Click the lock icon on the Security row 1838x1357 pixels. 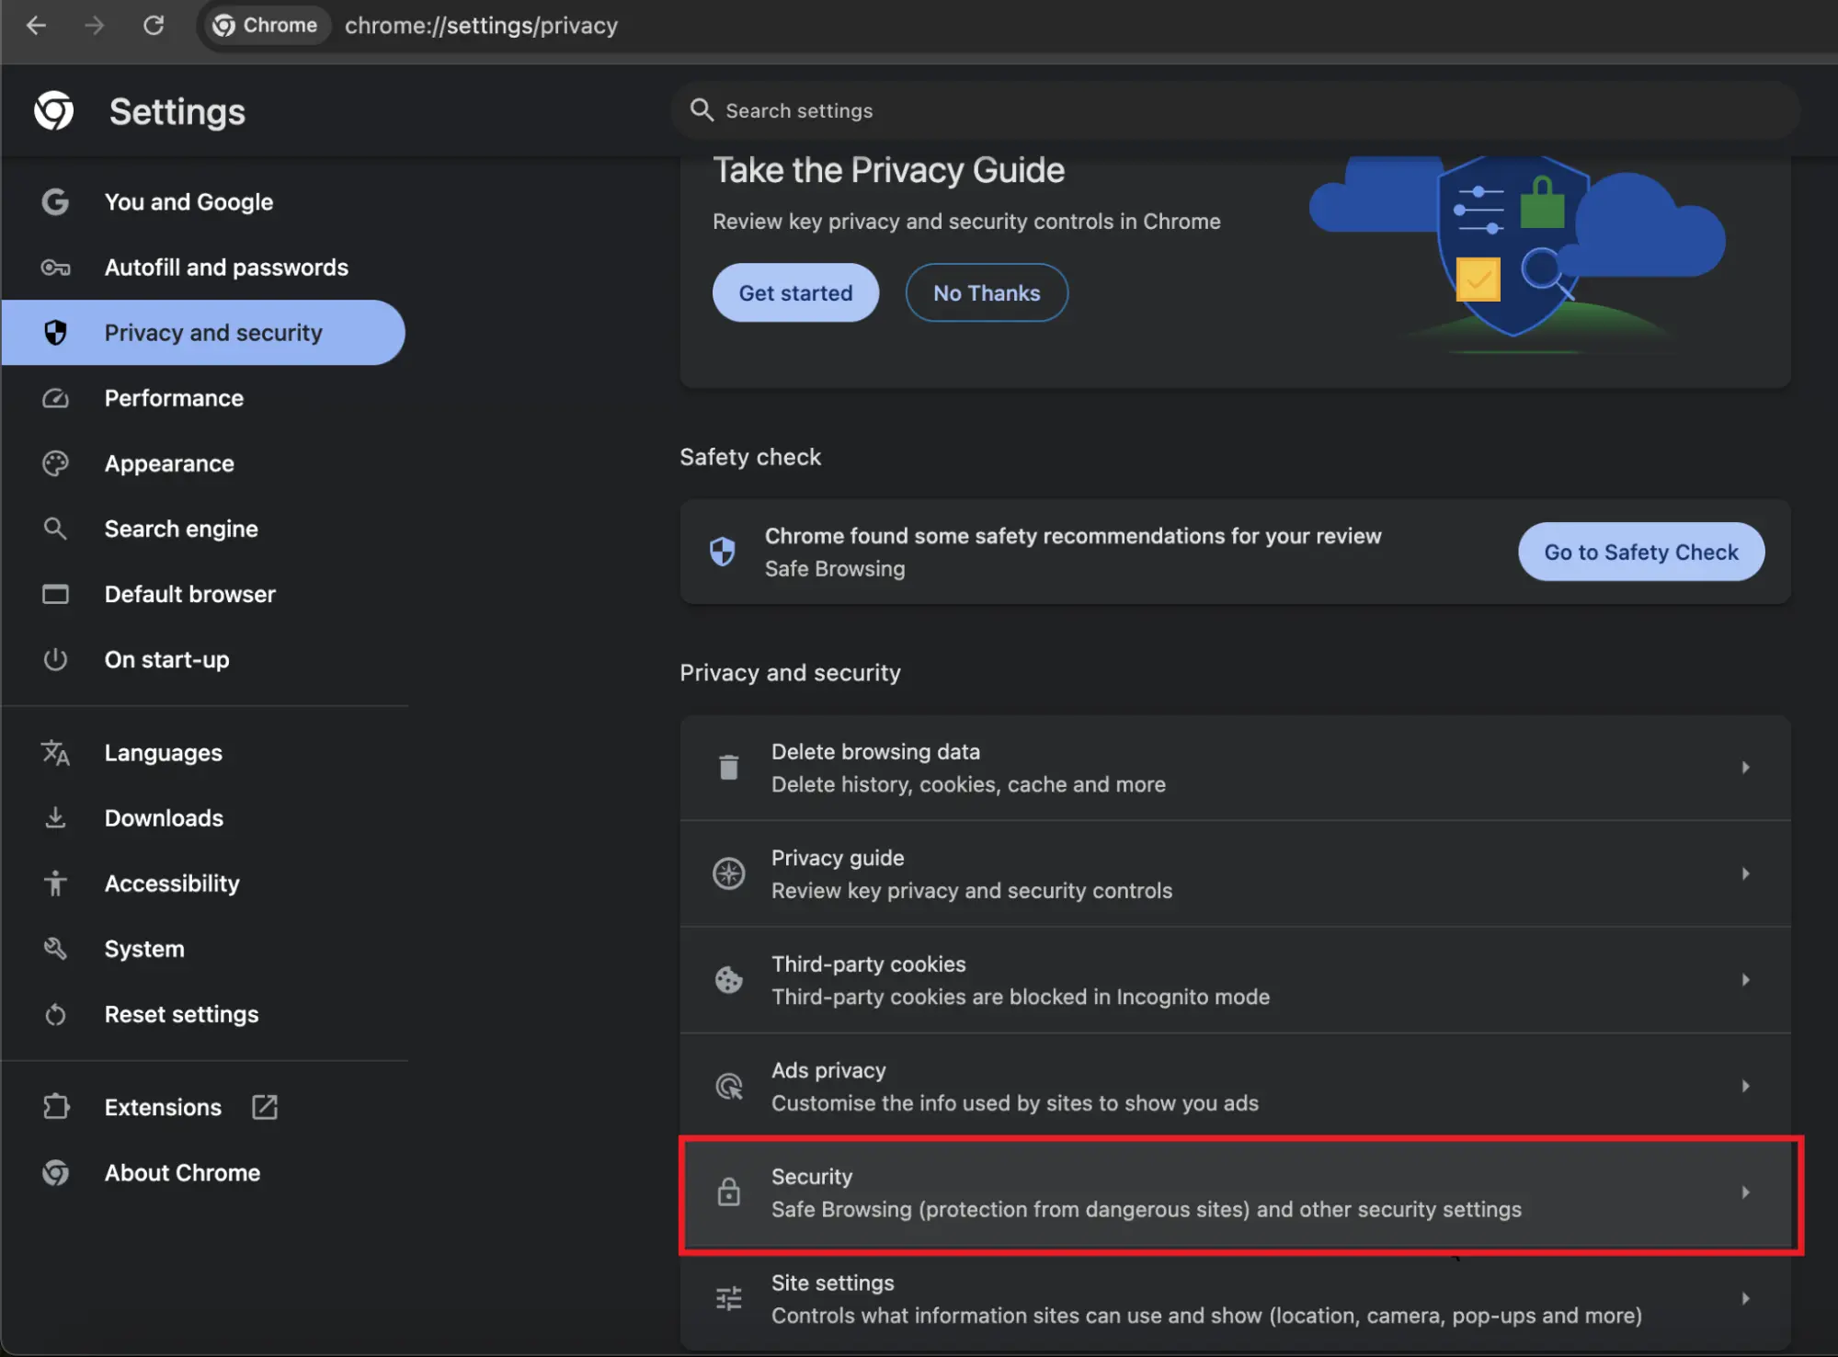728,1192
